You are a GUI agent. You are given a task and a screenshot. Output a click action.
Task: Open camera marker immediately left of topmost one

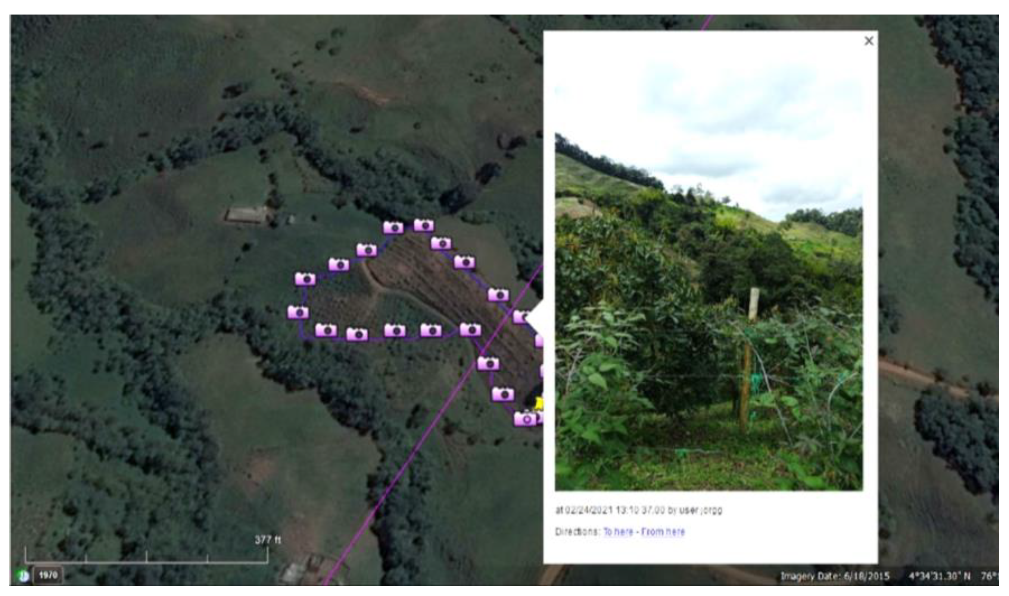pos(393,227)
